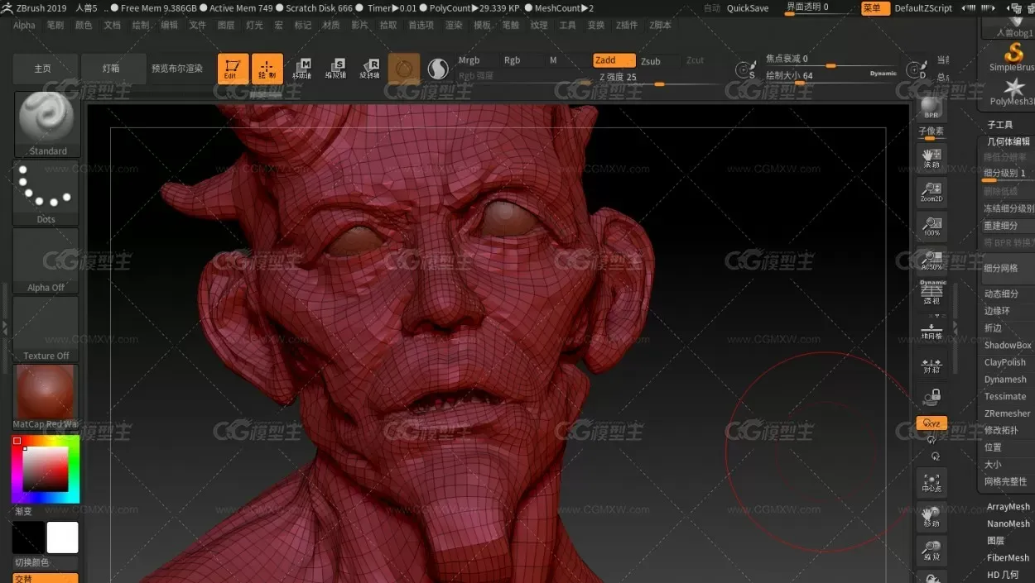Open the Dots stroke picker
The image size is (1035, 583).
[x=46, y=193]
